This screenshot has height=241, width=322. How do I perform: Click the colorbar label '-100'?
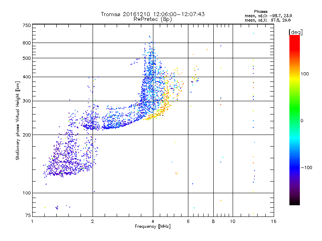point(307,167)
